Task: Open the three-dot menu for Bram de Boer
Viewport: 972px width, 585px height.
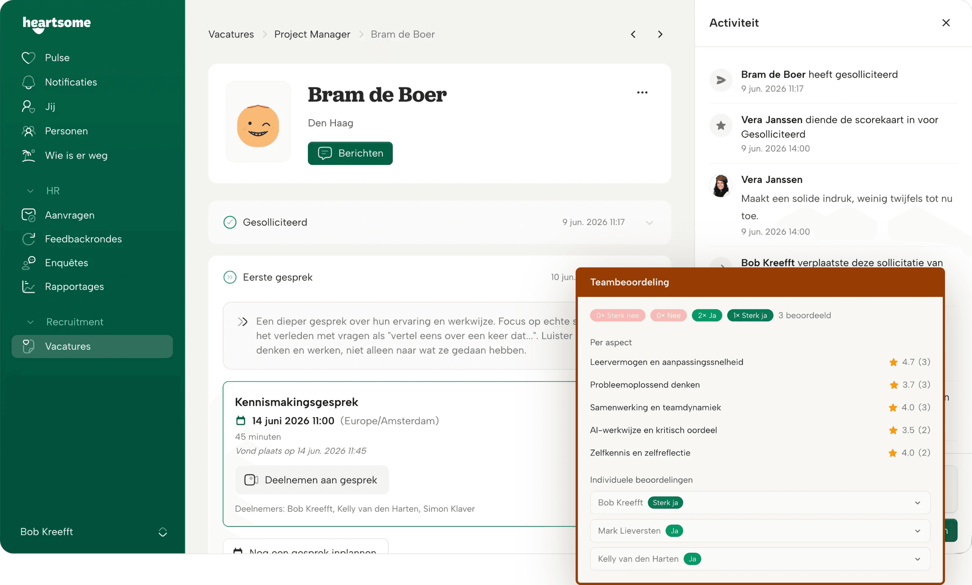Action: (x=642, y=92)
